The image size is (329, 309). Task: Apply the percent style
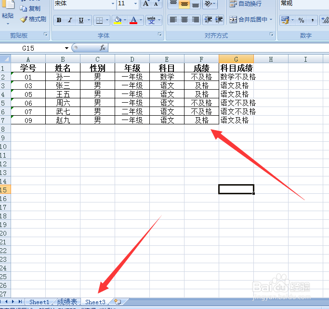coord(301,20)
